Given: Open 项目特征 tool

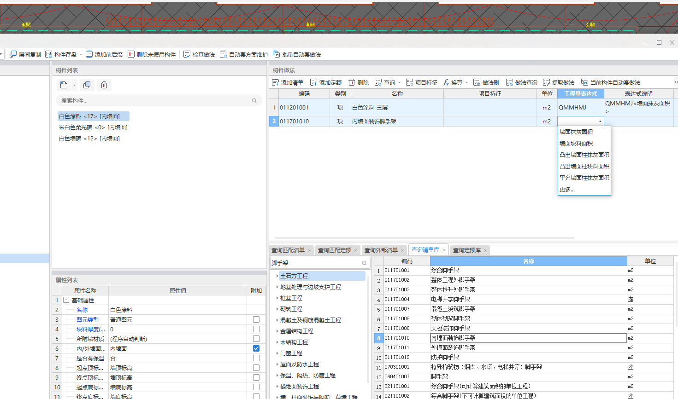Looking at the screenshot, I should (422, 82).
